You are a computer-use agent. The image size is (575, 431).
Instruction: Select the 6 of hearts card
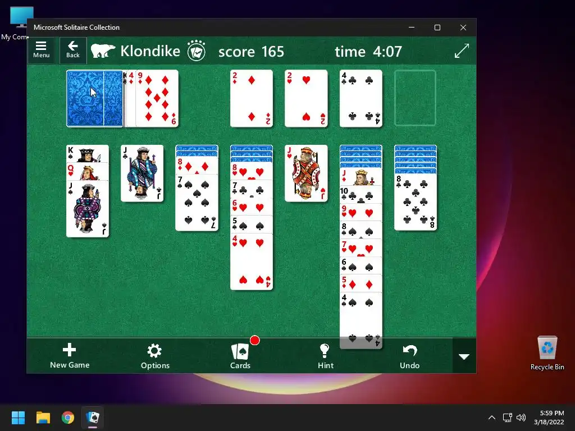tap(252, 207)
